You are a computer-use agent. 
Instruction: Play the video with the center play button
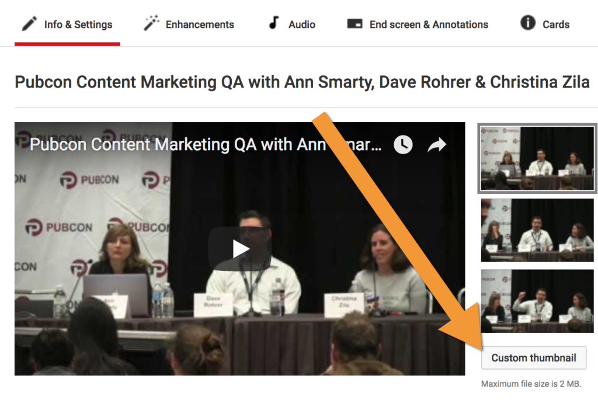point(240,249)
